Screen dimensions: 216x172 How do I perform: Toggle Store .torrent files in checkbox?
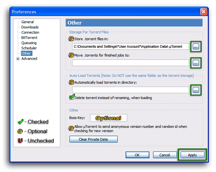71,39
